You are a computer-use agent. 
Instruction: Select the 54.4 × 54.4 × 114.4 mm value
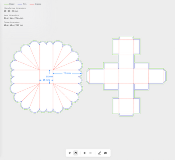click(x=14, y=18)
